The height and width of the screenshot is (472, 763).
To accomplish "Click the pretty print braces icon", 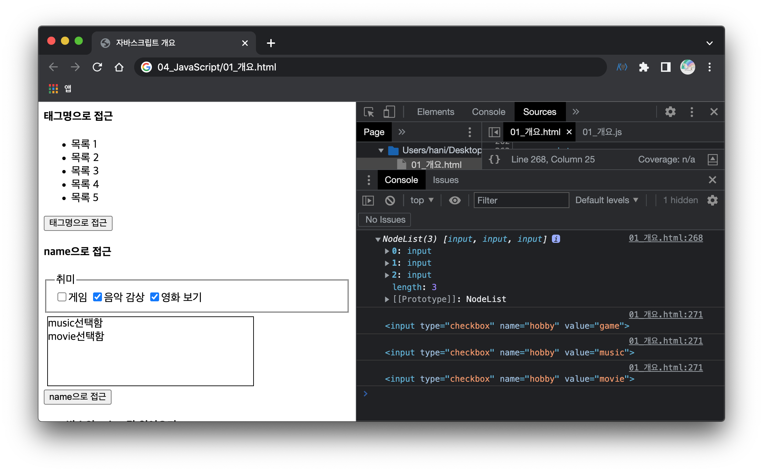I will 494,159.
